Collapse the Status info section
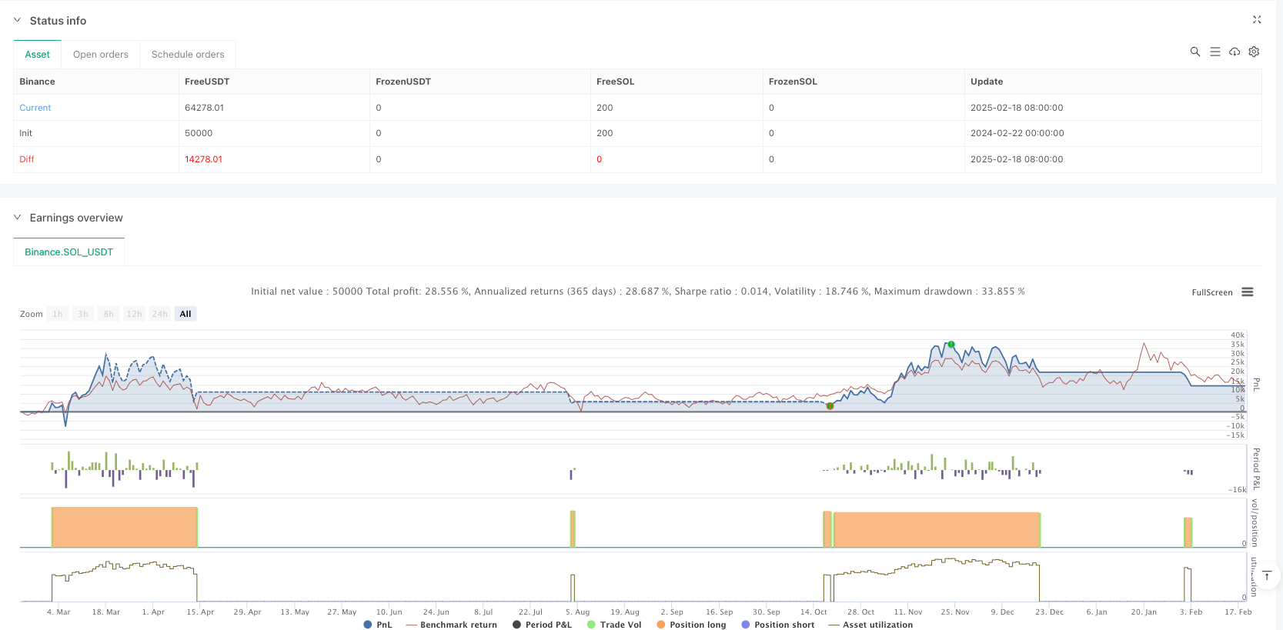The height and width of the screenshot is (630, 1283). (x=17, y=21)
